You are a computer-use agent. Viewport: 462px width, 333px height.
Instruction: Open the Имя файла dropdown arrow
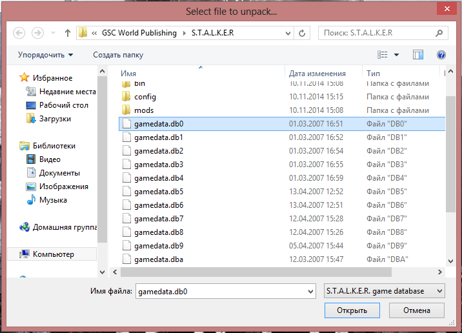click(x=310, y=292)
